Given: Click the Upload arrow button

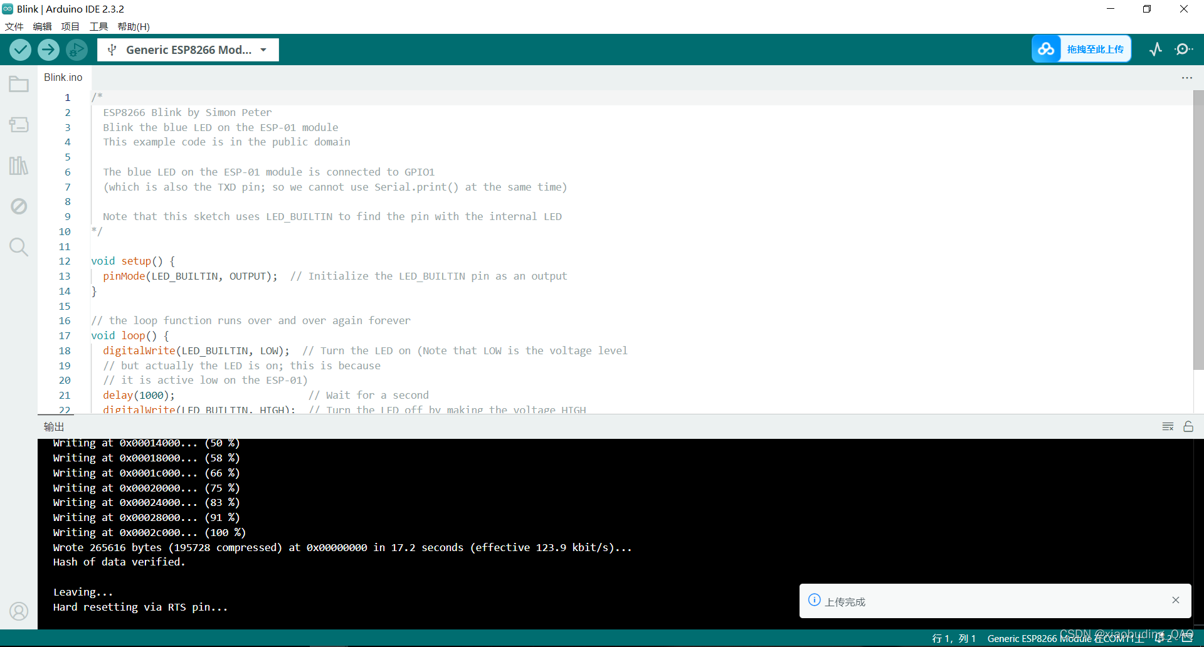Looking at the screenshot, I should coord(48,50).
